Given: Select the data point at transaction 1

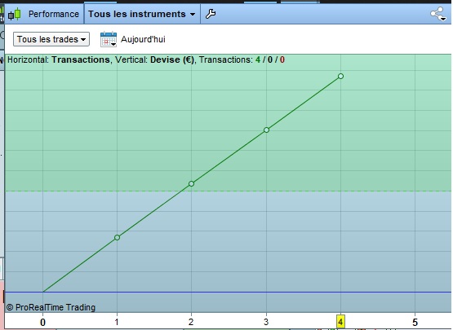Looking at the screenshot, I should tap(117, 237).
